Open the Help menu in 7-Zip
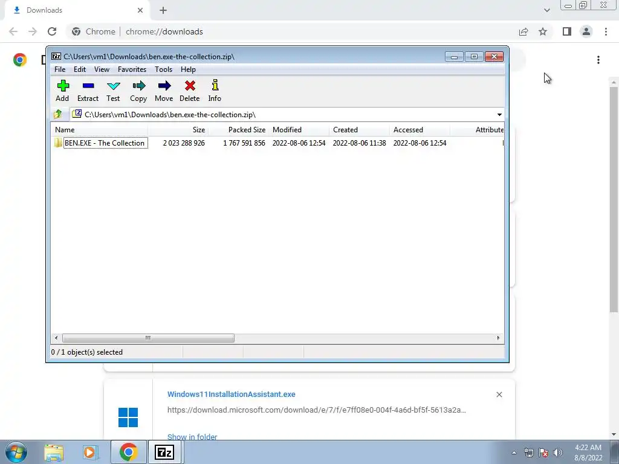 pyautogui.click(x=189, y=69)
